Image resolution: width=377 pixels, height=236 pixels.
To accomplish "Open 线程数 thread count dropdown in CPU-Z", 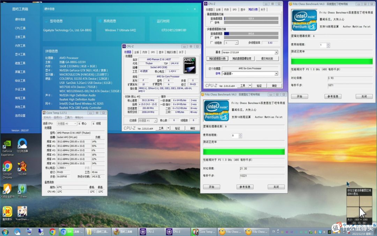I will tap(231, 43).
